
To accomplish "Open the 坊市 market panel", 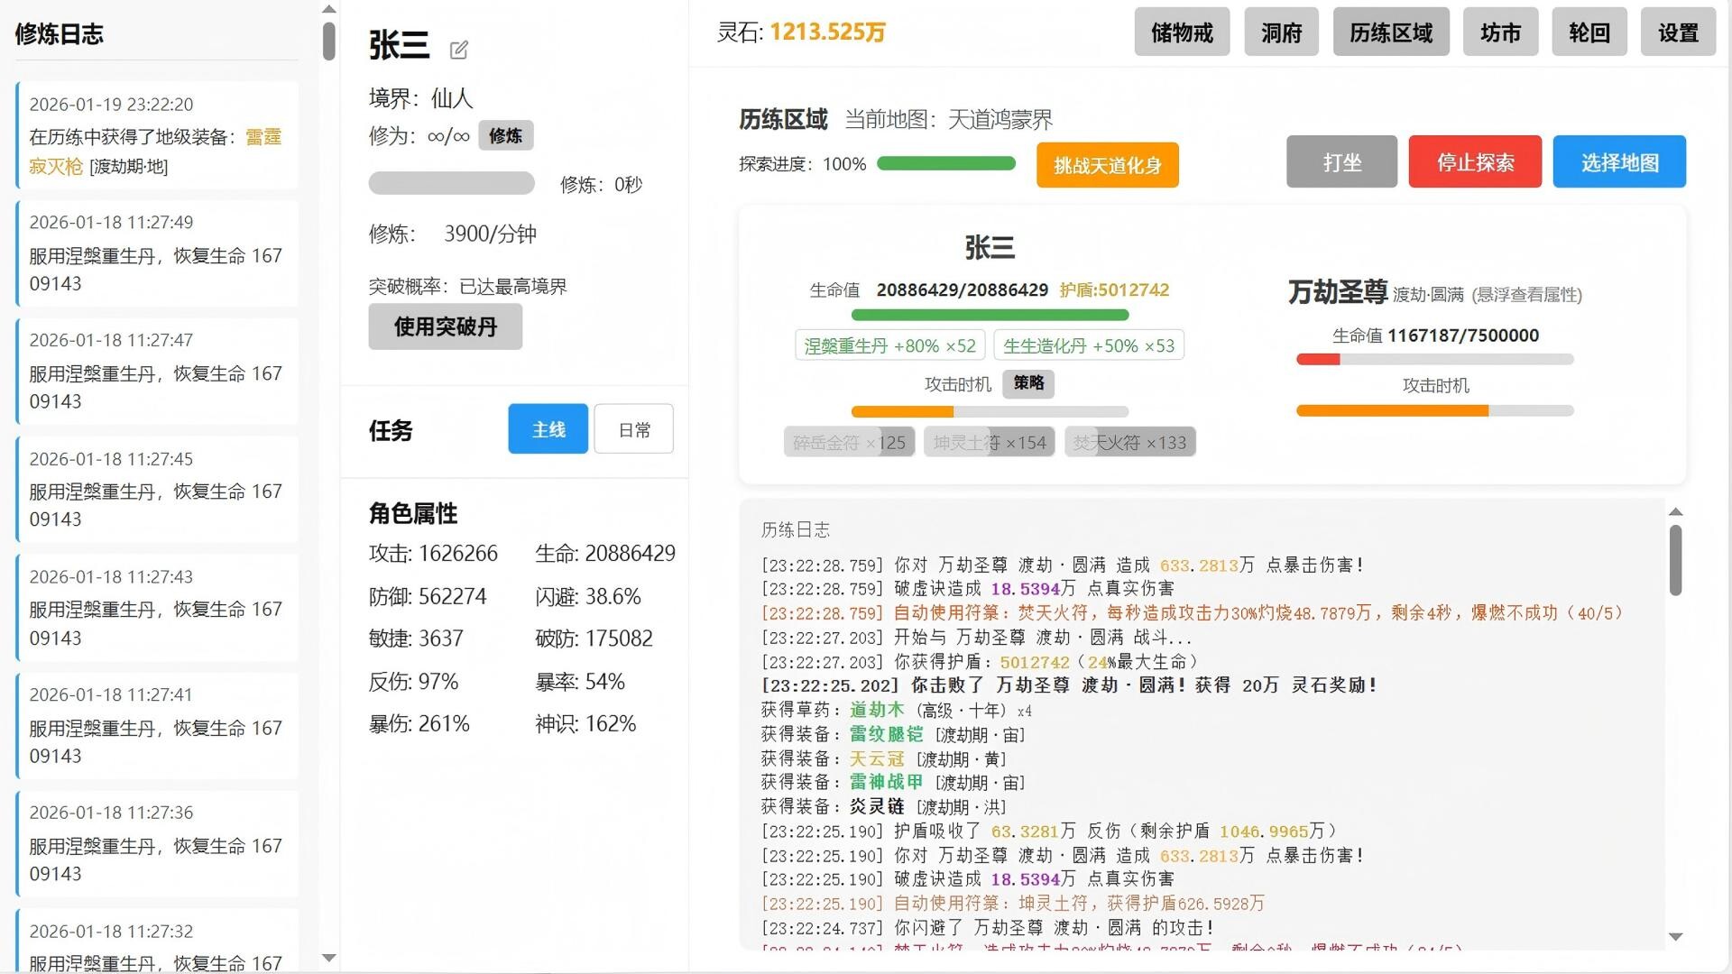I will point(1500,32).
